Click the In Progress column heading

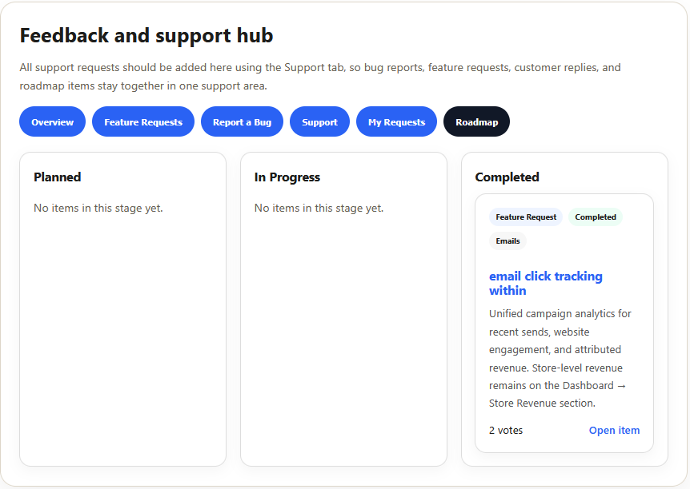point(287,177)
